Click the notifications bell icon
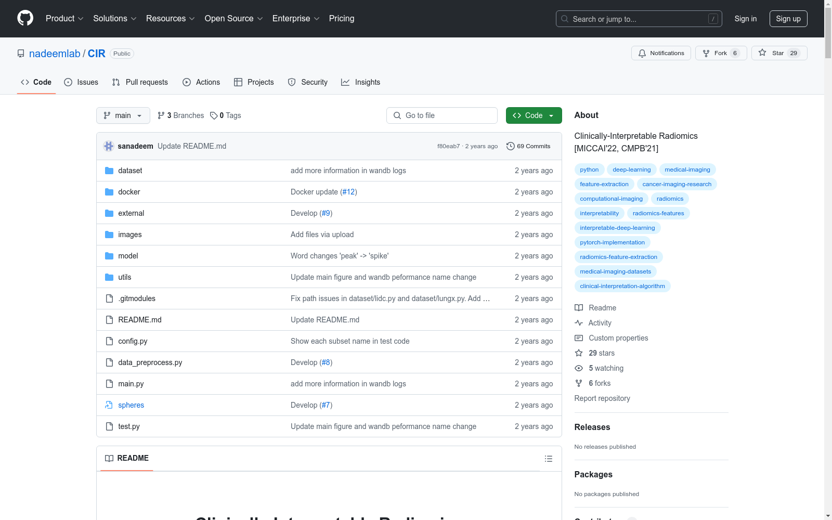Screen dimensions: 832x520 pyautogui.click(x=642, y=53)
